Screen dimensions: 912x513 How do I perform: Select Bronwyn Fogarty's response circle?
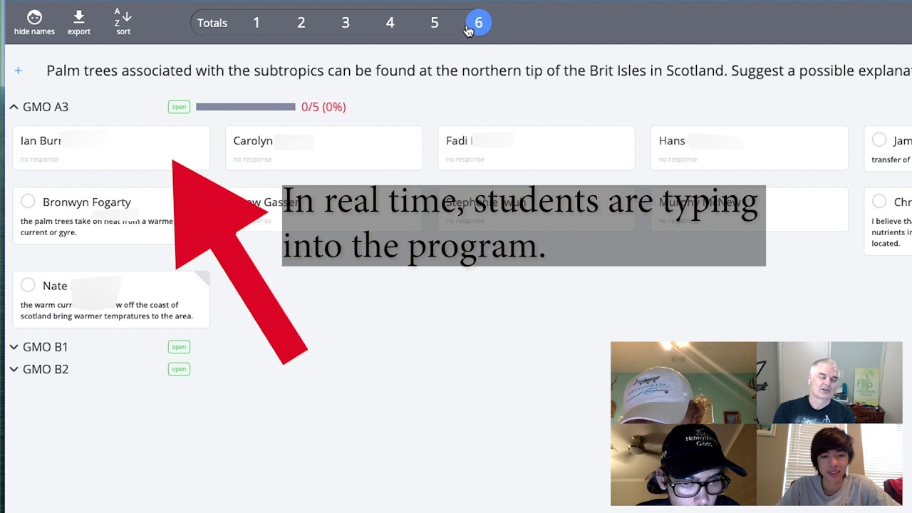(28, 202)
